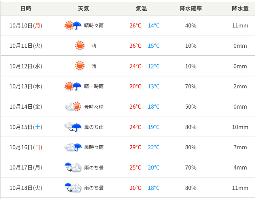Click the 日時 column header
Screen dimensions: 255x199
click(26, 8)
